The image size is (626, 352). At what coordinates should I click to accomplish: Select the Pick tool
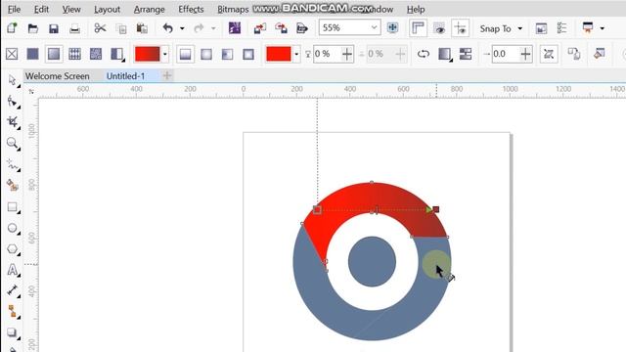[13, 80]
